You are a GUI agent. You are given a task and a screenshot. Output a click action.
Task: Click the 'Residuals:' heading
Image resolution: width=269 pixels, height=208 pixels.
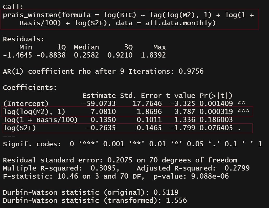pyautogui.click(x=24, y=39)
